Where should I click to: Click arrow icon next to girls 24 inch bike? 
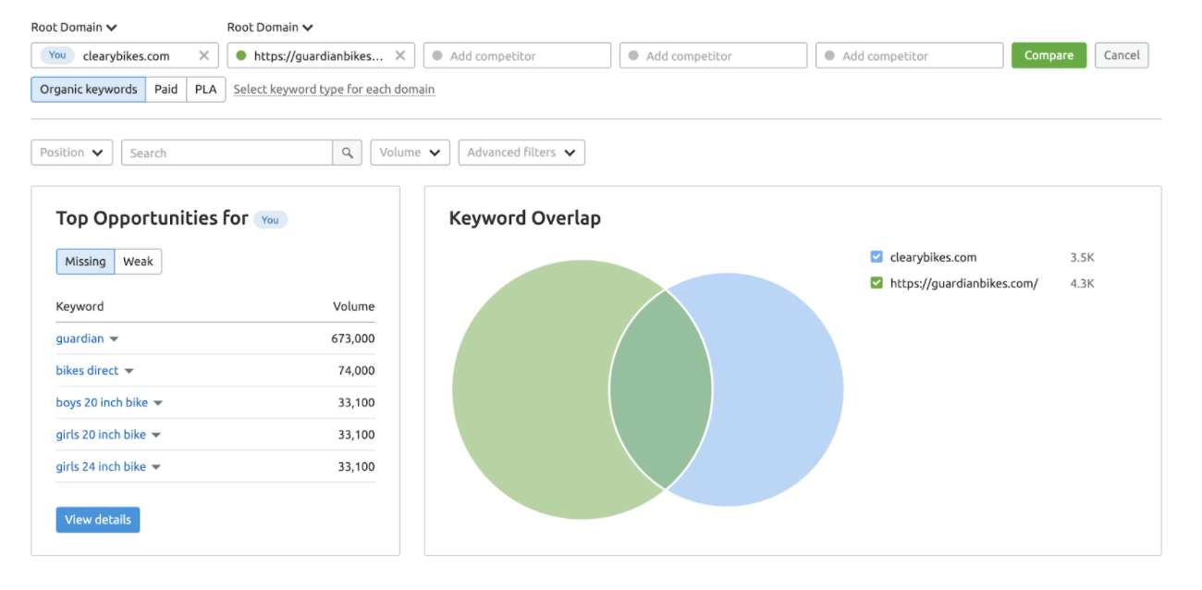pos(156,467)
